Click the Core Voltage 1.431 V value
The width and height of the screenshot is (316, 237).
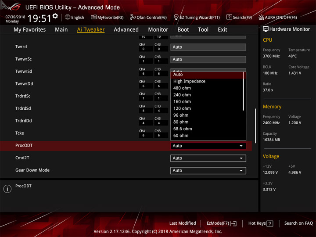pyautogui.click(x=294, y=73)
